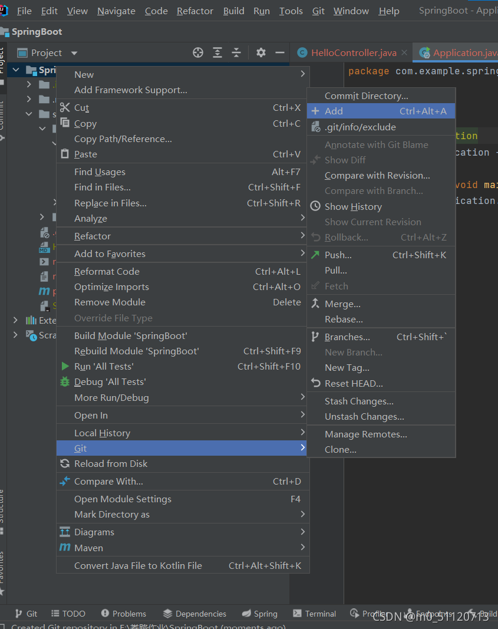Click the Branches icon in Git submenu
The width and height of the screenshot is (498, 629).
tap(315, 337)
